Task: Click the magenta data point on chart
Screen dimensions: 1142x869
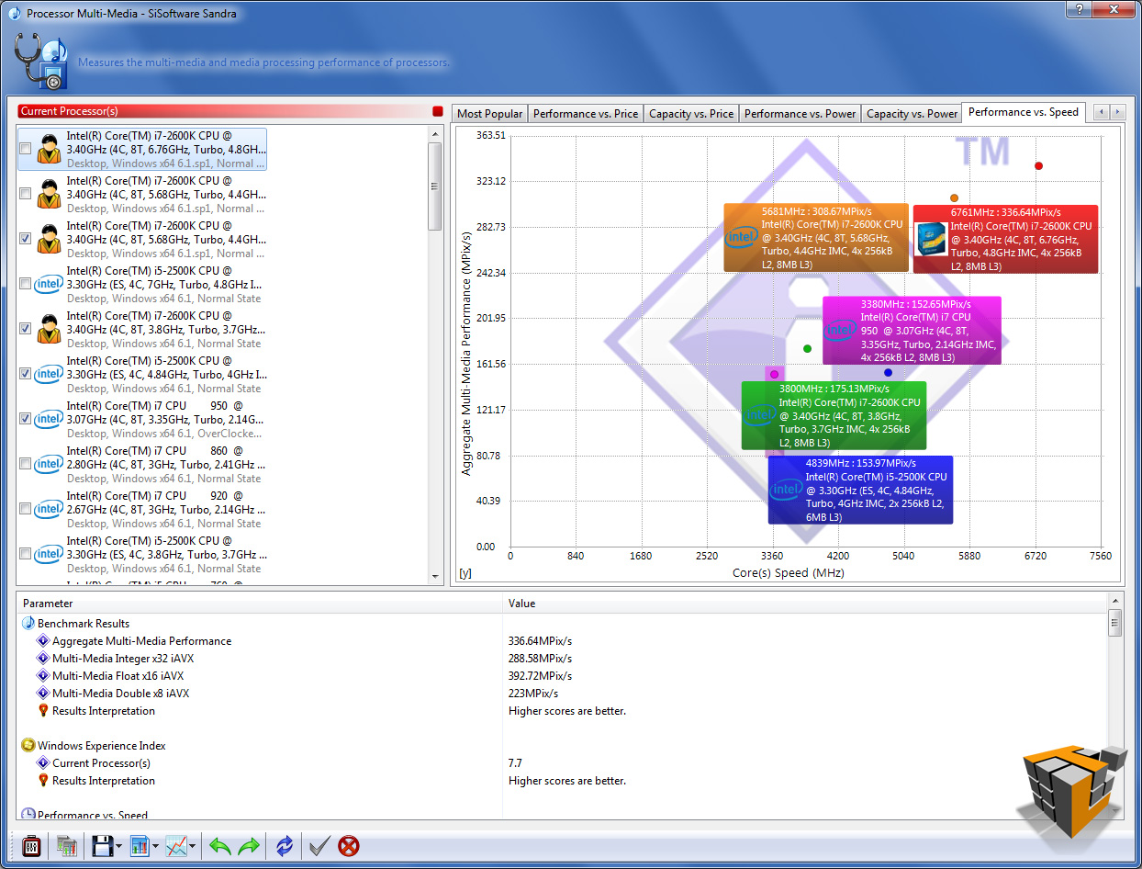Action: (x=774, y=374)
